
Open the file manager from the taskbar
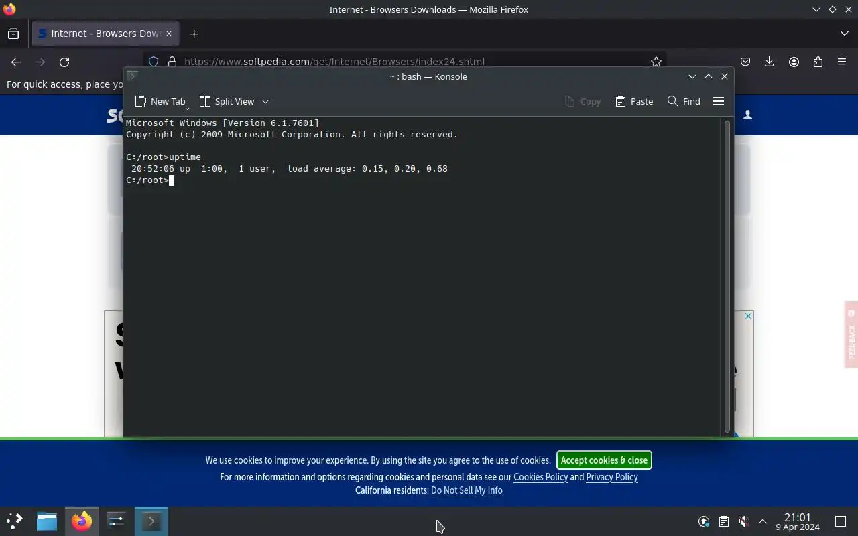(x=47, y=521)
